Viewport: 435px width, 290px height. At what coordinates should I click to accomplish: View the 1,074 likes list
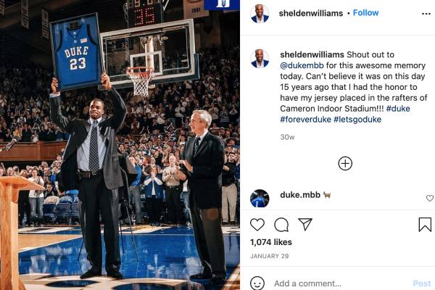[270, 242]
